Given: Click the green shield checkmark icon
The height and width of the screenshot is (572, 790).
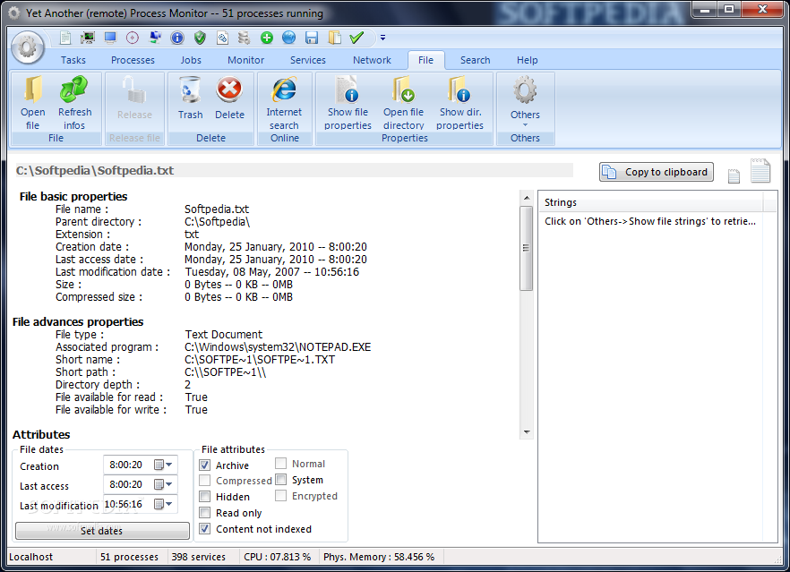Looking at the screenshot, I should [x=200, y=38].
